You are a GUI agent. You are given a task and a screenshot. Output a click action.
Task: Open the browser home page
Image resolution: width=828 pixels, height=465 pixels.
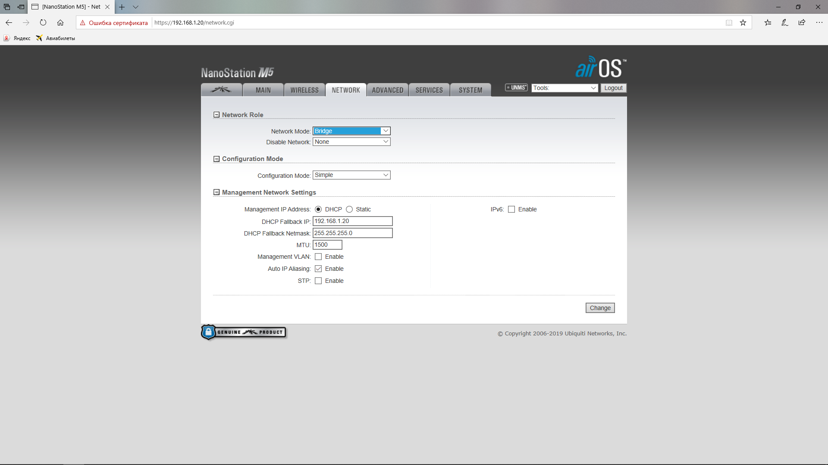[x=60, y=22]
